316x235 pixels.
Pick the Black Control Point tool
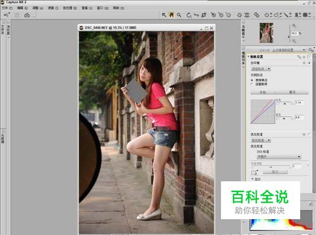point(213,15)
